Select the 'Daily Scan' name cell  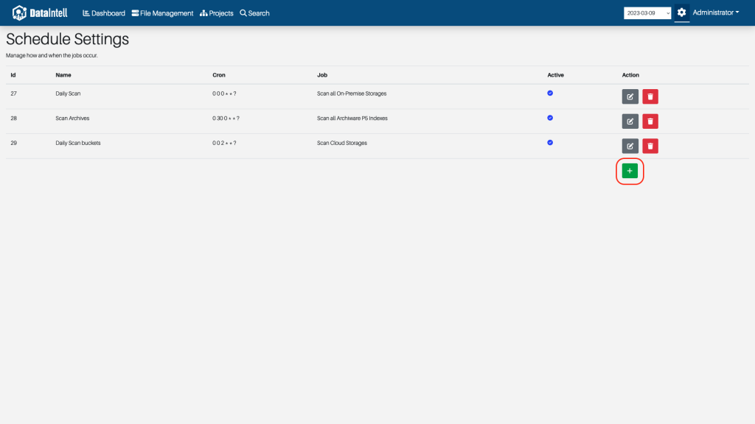[68, 93]
